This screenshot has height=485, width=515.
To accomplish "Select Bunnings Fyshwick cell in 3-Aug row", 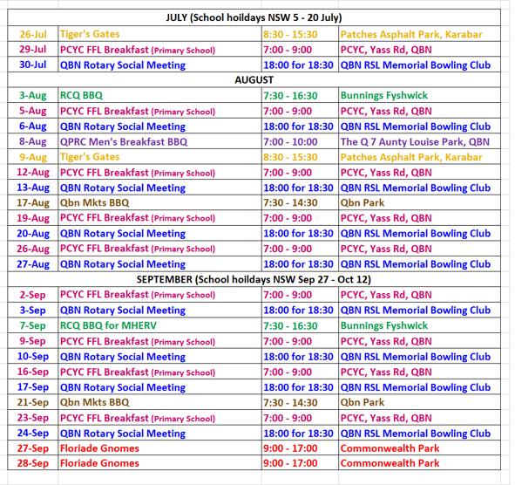I will pos(419,95).
